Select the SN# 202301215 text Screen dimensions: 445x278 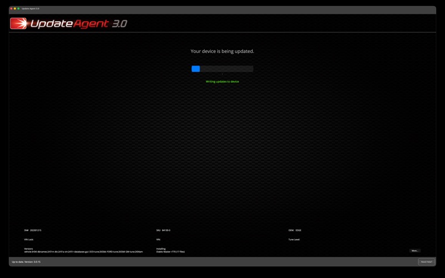(33, 230)
